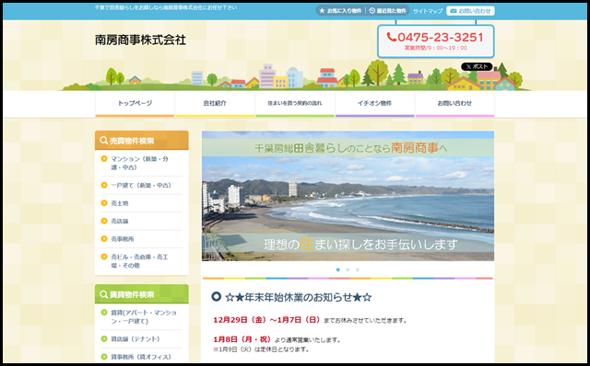Click the mail icon お問い合わせ button in top bar

(x=470, y=11)
